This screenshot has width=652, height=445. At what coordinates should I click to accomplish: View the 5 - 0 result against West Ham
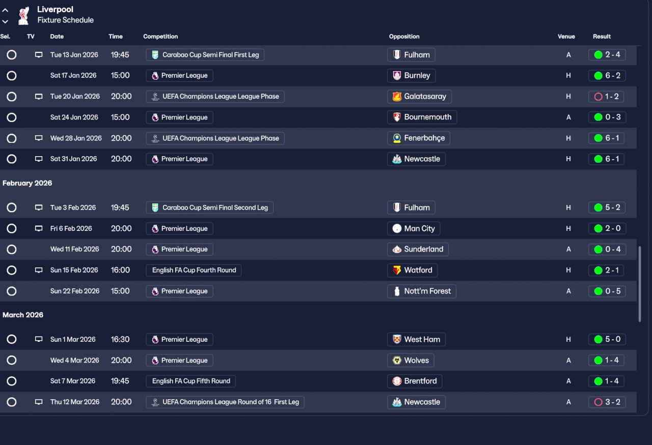point(607,339)
